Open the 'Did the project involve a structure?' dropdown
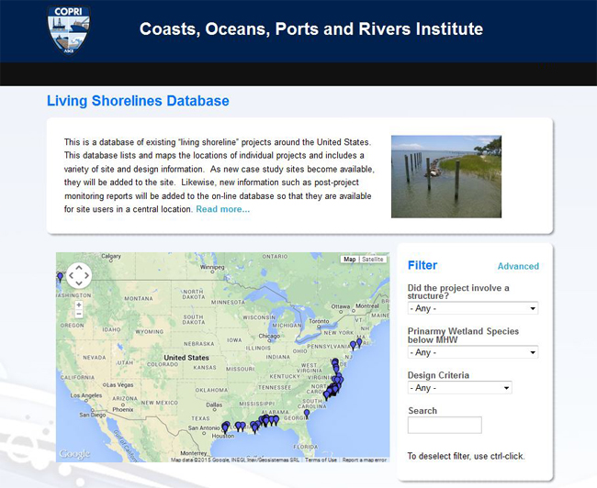The height and width of the screenshot is (488, 597). 472,308
